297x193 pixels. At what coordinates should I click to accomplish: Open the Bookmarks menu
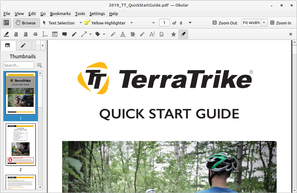pos(60,14)
